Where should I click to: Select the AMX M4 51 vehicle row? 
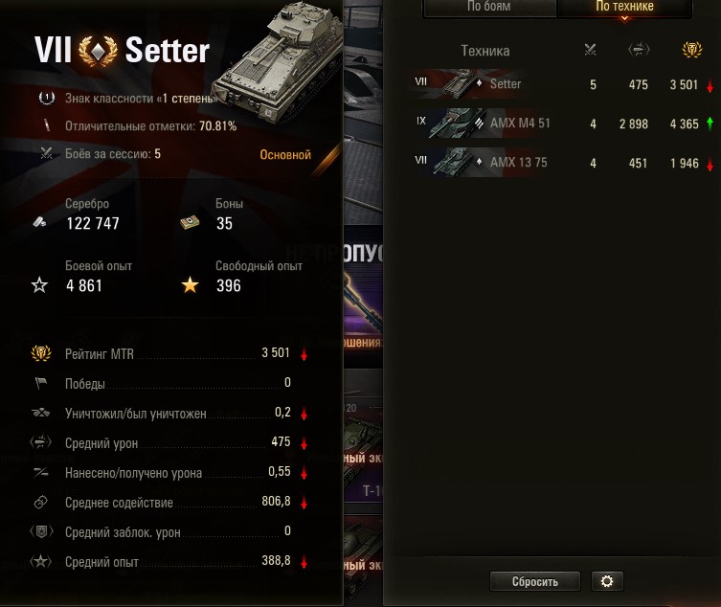pyautogui.click(x=563, y=124)
